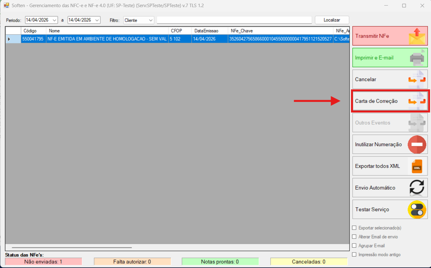Click the Envio Automático refresh arrows icon

click(x=417, y=188)
